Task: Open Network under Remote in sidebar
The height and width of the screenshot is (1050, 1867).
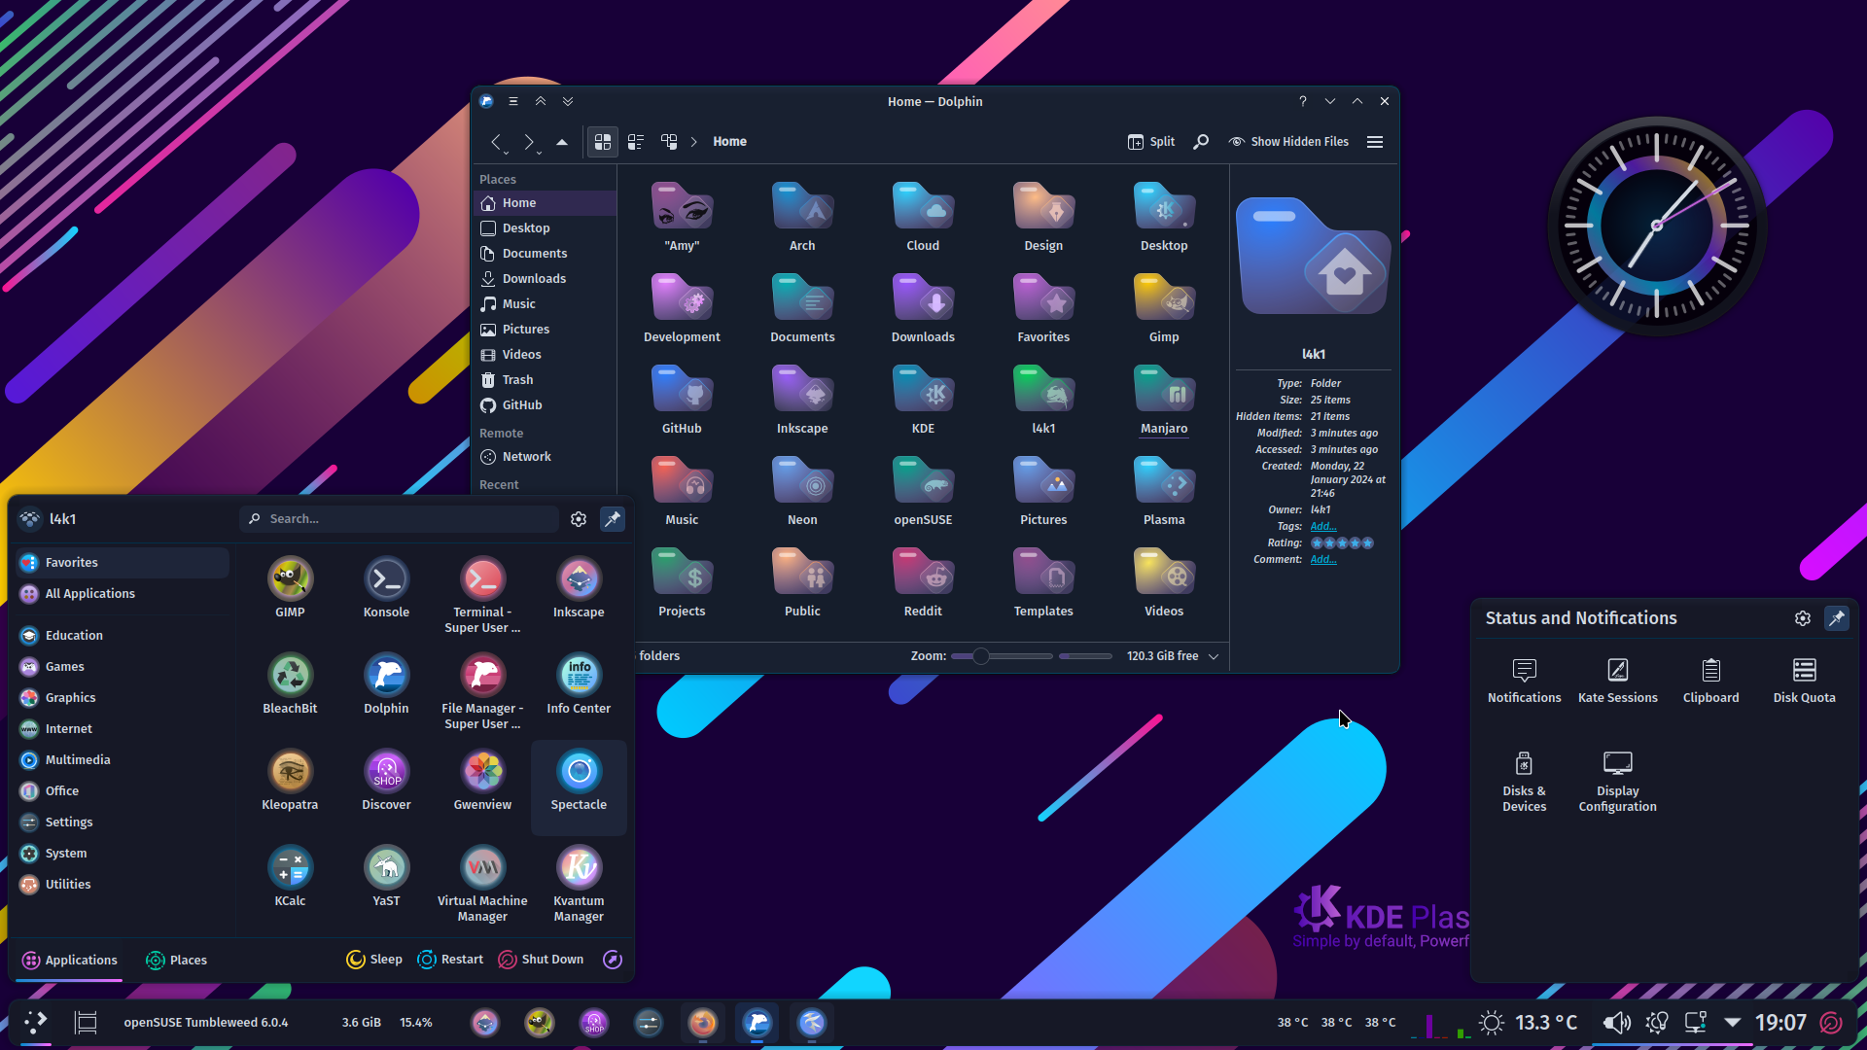Action: pos(545,457)
